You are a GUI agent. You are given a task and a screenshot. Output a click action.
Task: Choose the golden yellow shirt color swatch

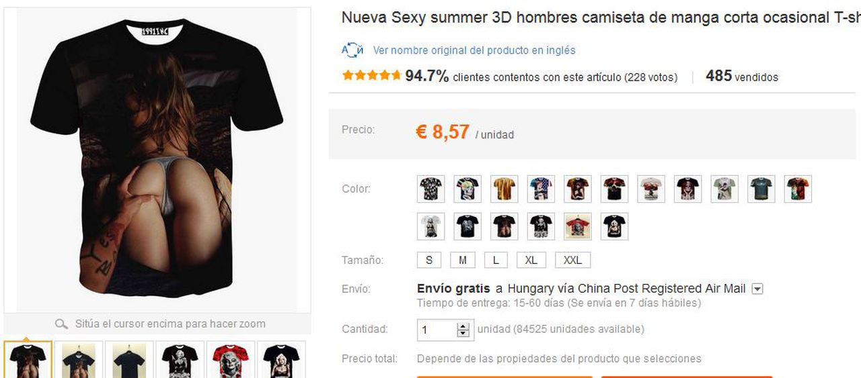[x=504, y=189]
